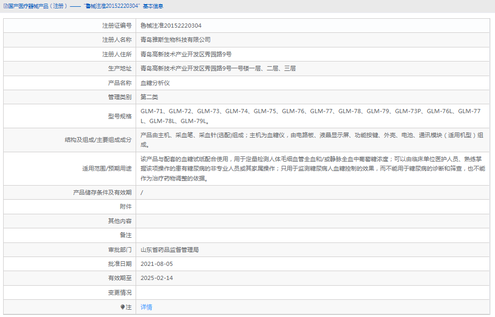
Task: Click the document icon before the page title
Action: 5,6
